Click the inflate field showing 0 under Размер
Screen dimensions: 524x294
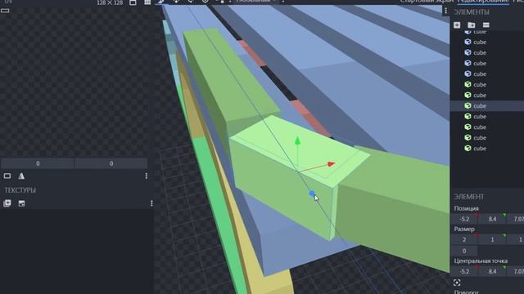(x=464, y=251)
